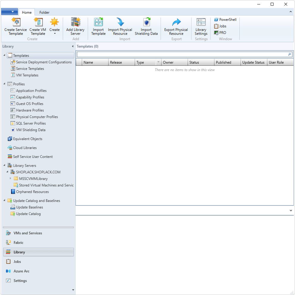Screen dimensions: 295x295
Task: Sort by the Status column header
Action: click(x=201, y=62)
